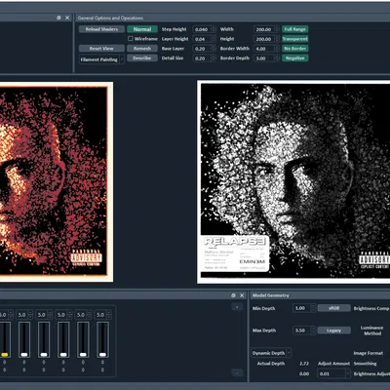The image size is (390, 390).
Task: Click the General Options and Operations panel title
Action: [110, 18]
